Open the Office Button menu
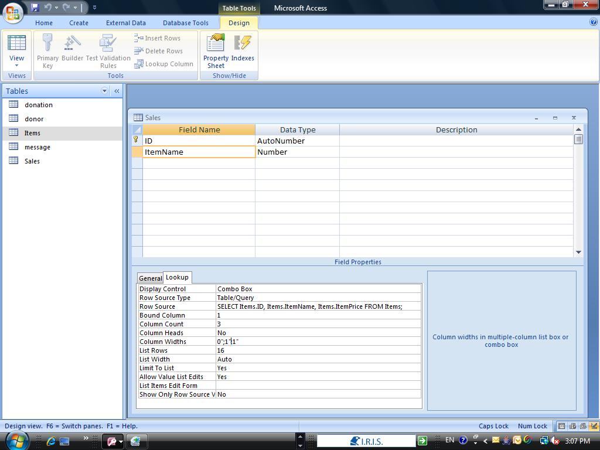The width and height of the screenshot is (600, 450). point(13,12)
